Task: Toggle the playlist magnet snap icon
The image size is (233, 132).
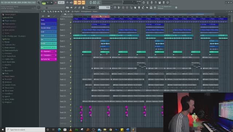Action: tap(44, 11)
